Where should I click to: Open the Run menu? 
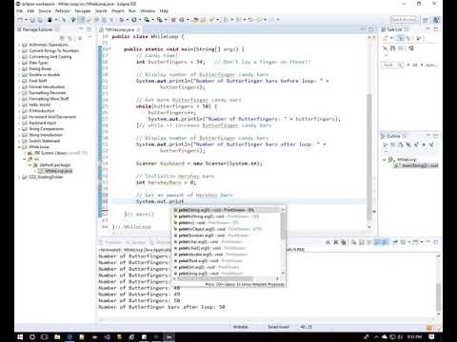[132, 10]
